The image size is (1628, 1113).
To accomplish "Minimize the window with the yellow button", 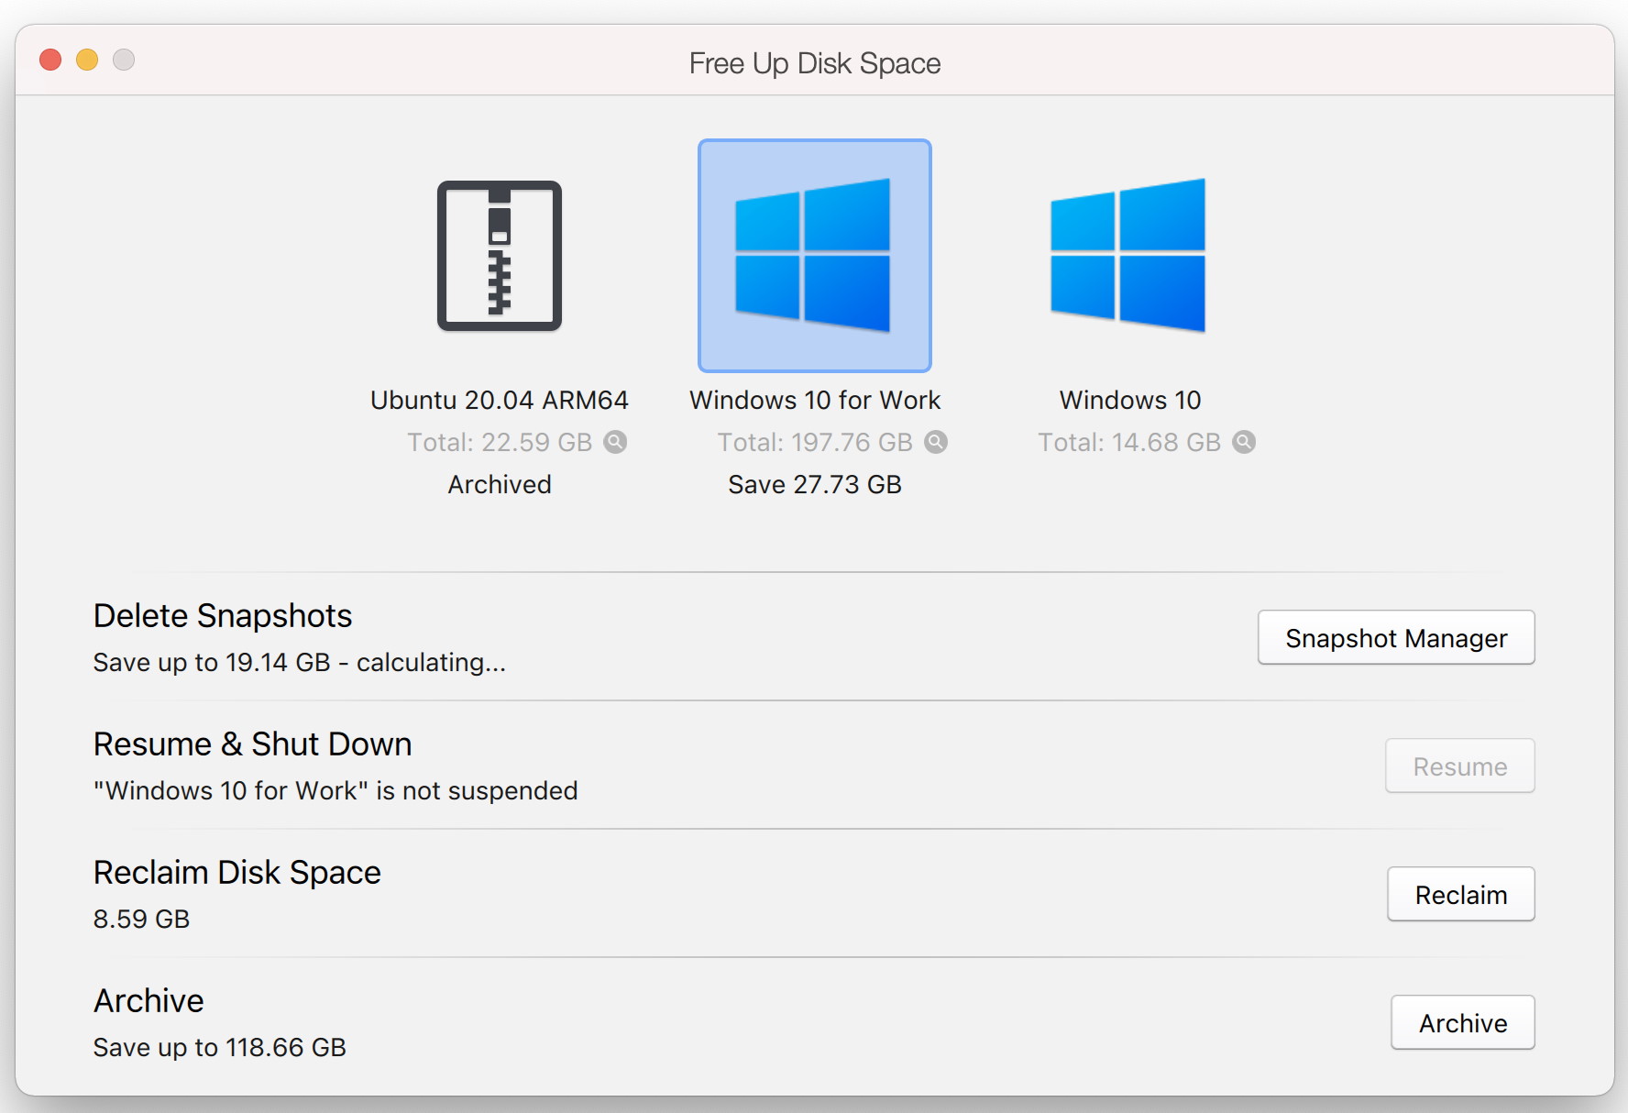I will pos(87,61).
